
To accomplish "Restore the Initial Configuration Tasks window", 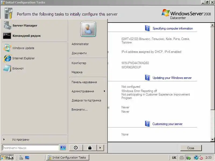I will pyautogui.click(x=207, y=2).
